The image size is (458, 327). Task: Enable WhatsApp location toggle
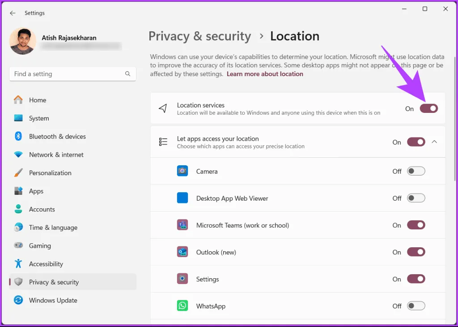tap(416, 306)
